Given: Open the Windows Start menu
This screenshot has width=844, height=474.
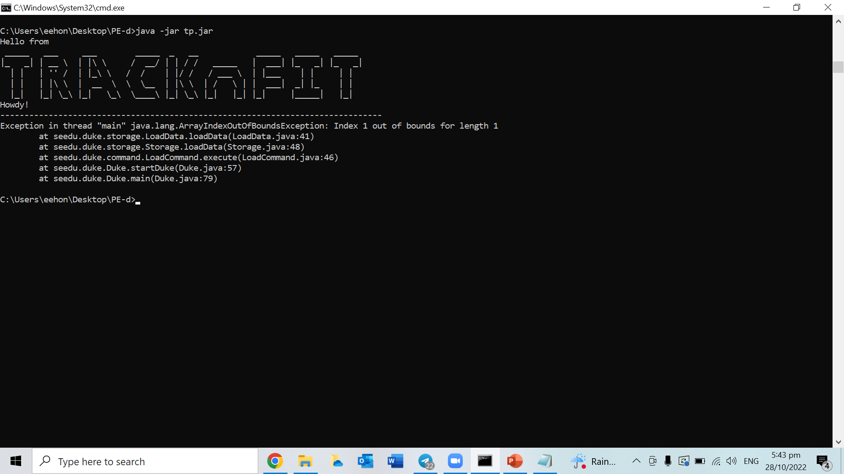Looking at the screenshot, I should coord(16,461).
